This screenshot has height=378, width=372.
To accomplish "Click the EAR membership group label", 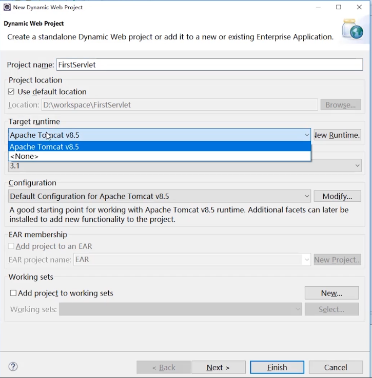I will pos(37,234).
